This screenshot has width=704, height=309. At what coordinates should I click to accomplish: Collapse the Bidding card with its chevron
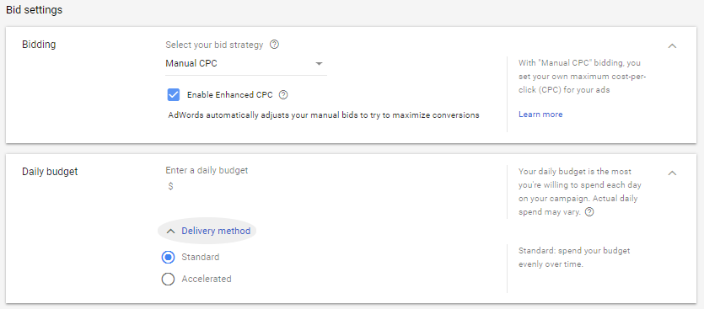(672, 45)
